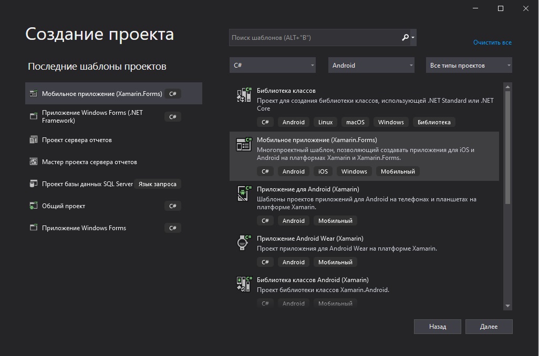539x356 pixels.
Task: Select recent template Проект базы данных SQL Server
Action: tap(113, 184)
